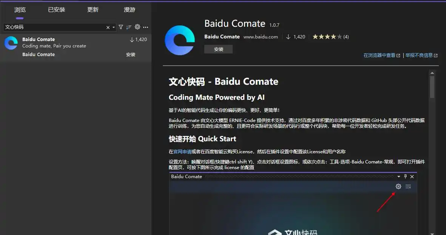Clear the extension search text with the X
Screen dimensions: 446x235
pyautogui.click(x=108, y=27)
